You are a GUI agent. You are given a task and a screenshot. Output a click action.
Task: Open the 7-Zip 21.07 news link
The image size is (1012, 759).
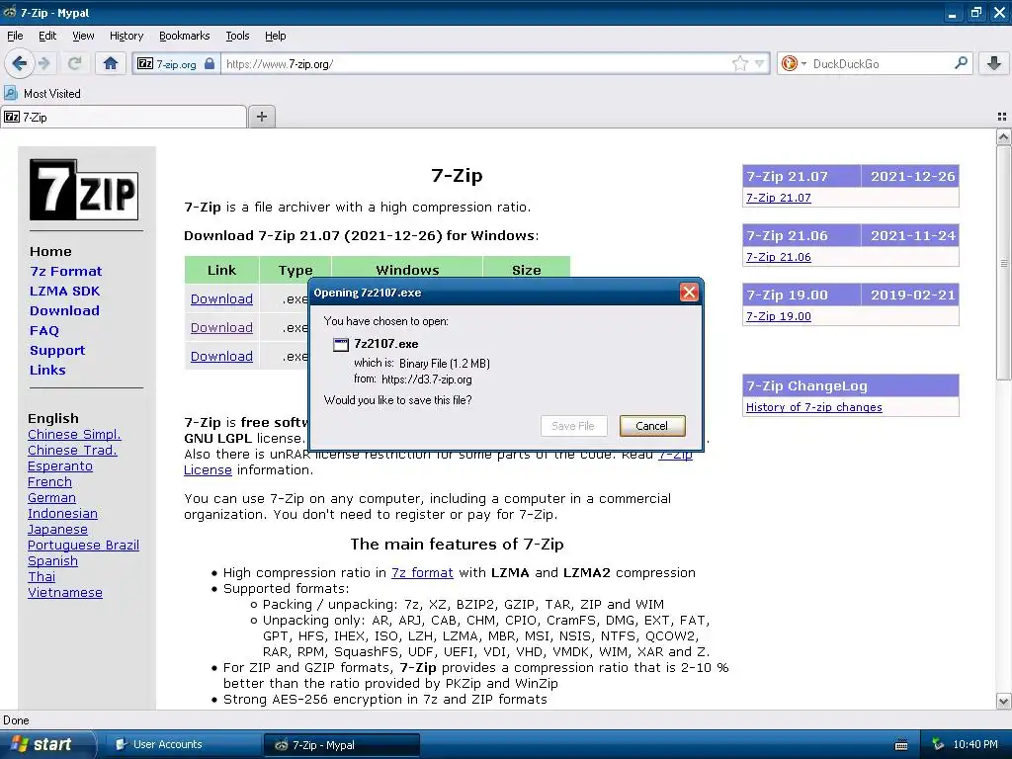pyautogui.click(x=779, y=198)
